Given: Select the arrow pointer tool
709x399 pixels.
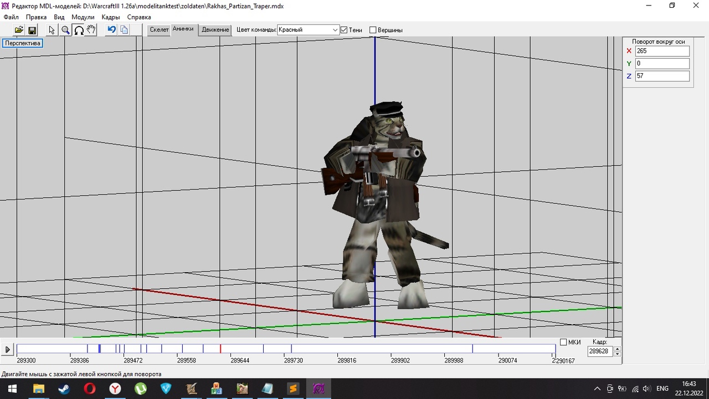Looking at the screenshot, I should coord(52,30).
